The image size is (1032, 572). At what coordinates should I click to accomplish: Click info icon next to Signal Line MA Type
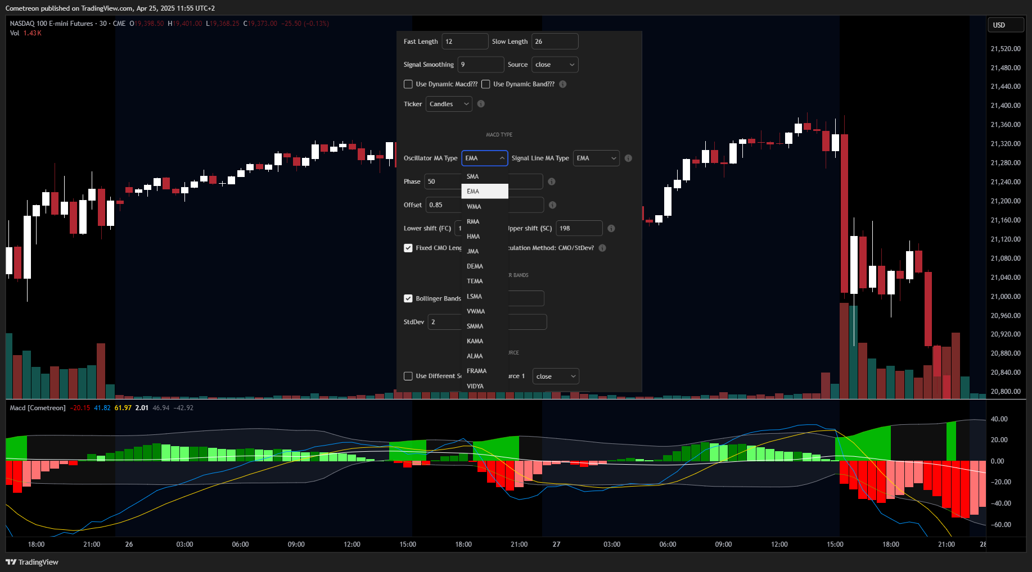click(x=628, y=158)
